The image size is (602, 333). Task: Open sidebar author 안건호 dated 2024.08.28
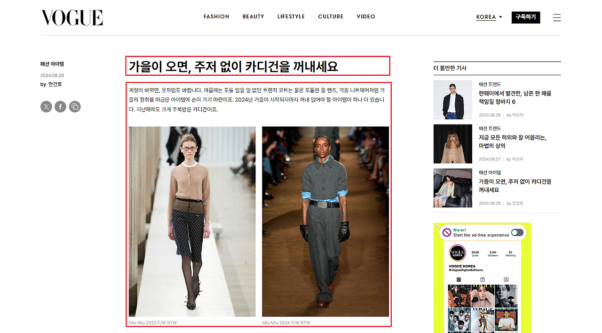click(517, 204)
